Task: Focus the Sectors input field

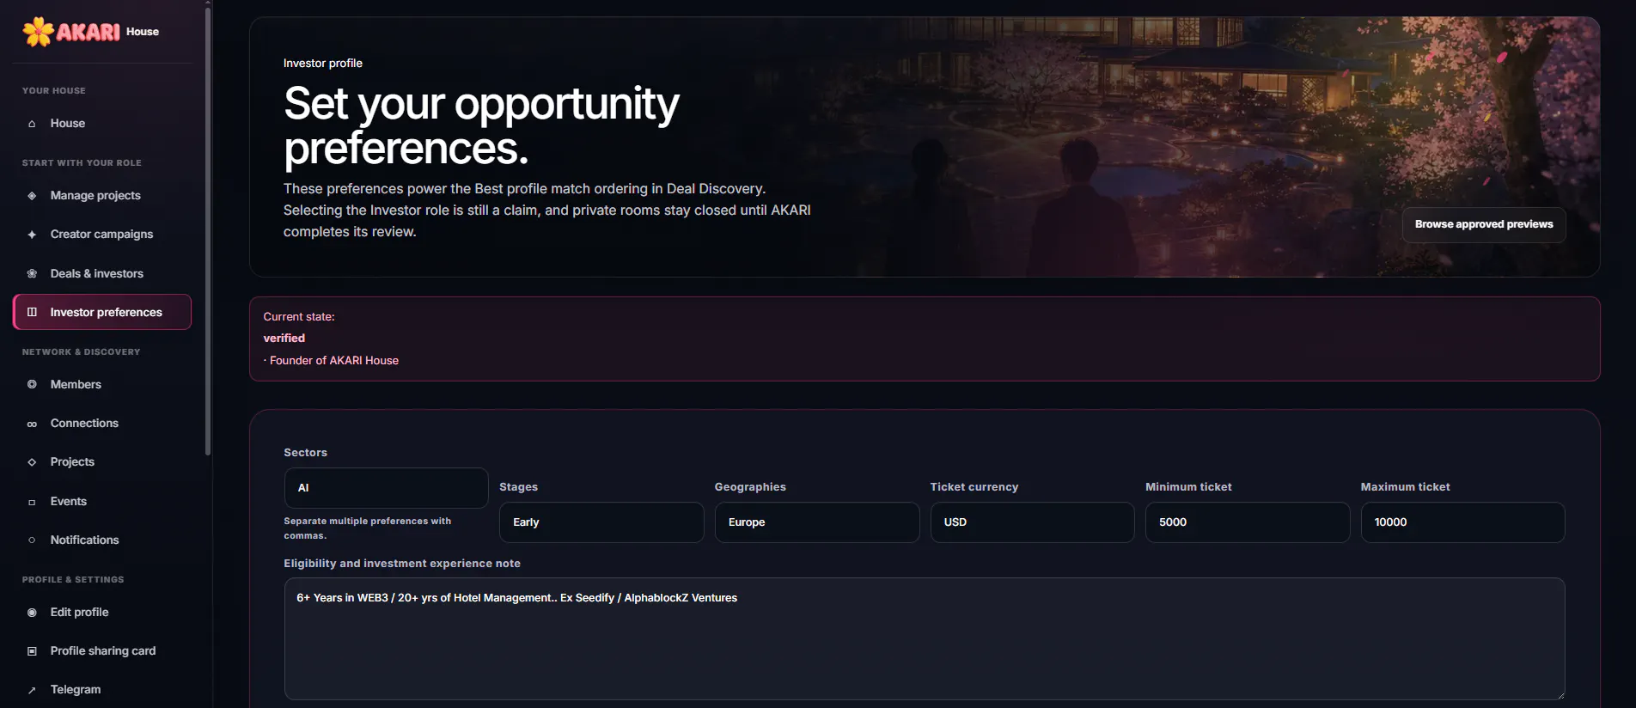Action: 386,488
